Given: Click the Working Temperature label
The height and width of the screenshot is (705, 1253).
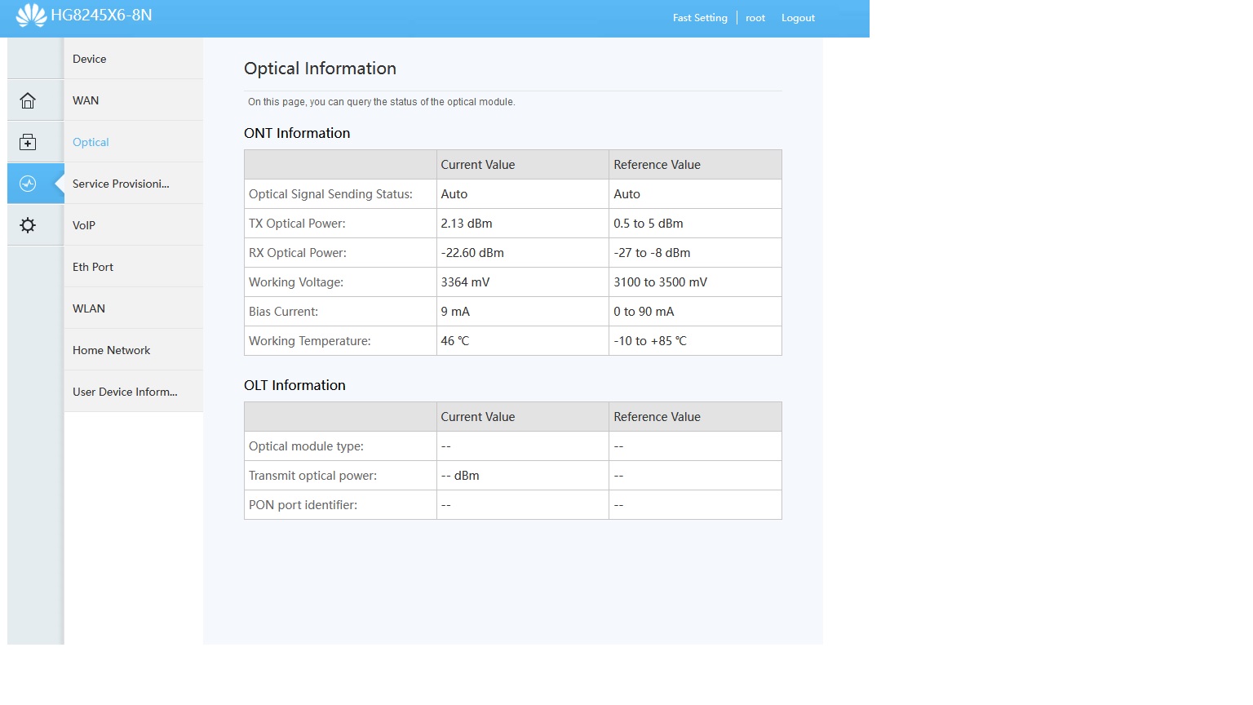Looking at the screenshot, I should tap(310, 341).
